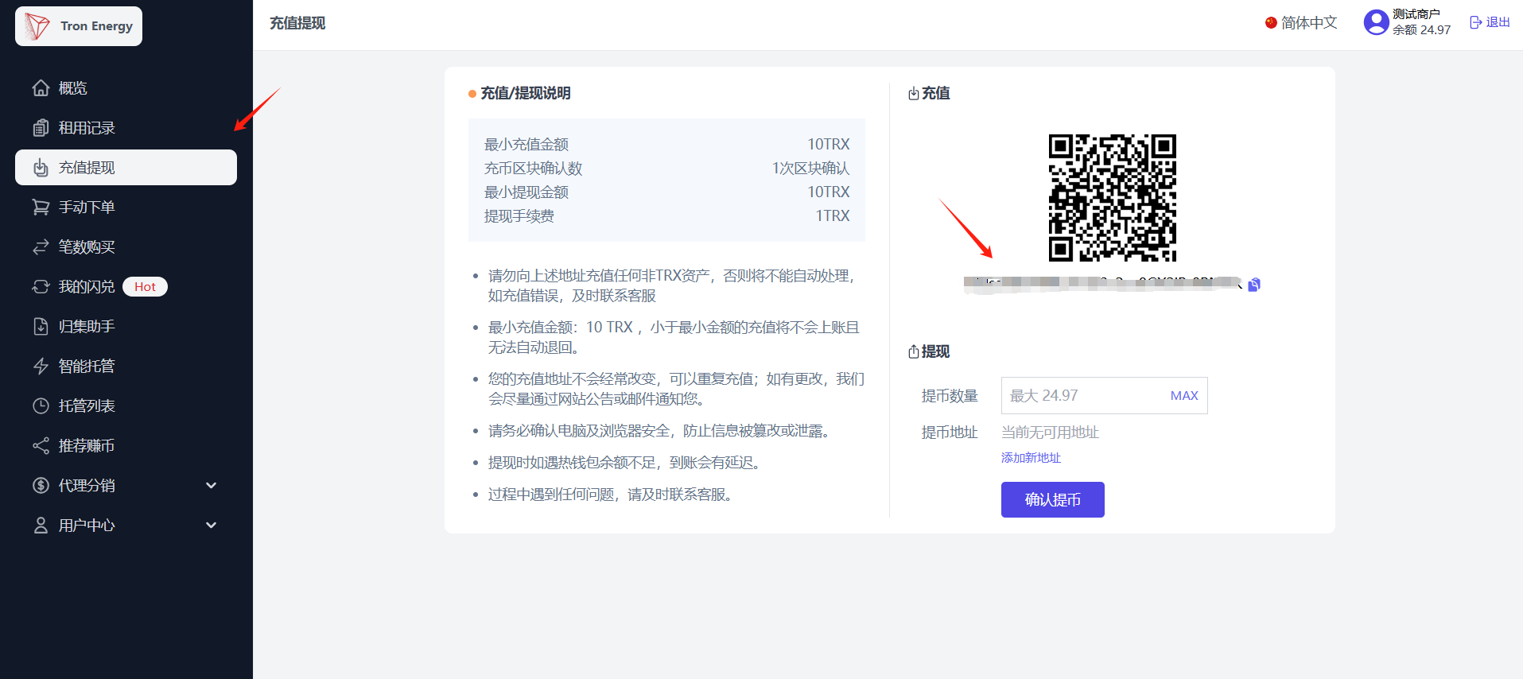Open the 手动下单 menu item
1523x679 pixels.
click(126, 208)
